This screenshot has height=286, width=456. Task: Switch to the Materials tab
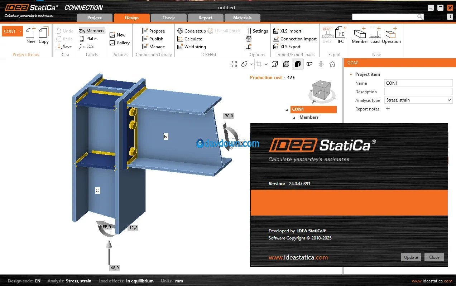[x=243, y=18]
